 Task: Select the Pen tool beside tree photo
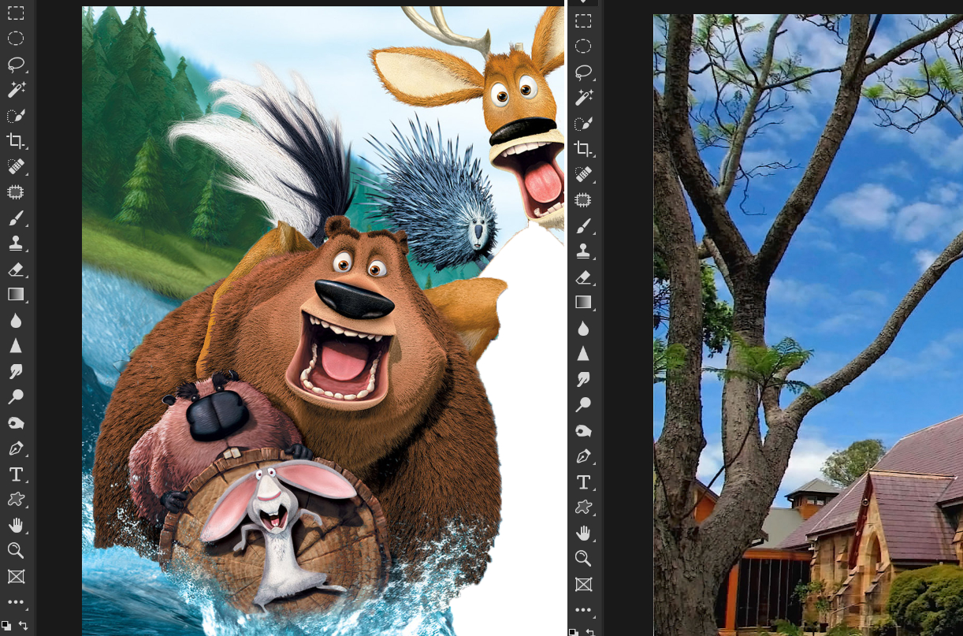583,456
